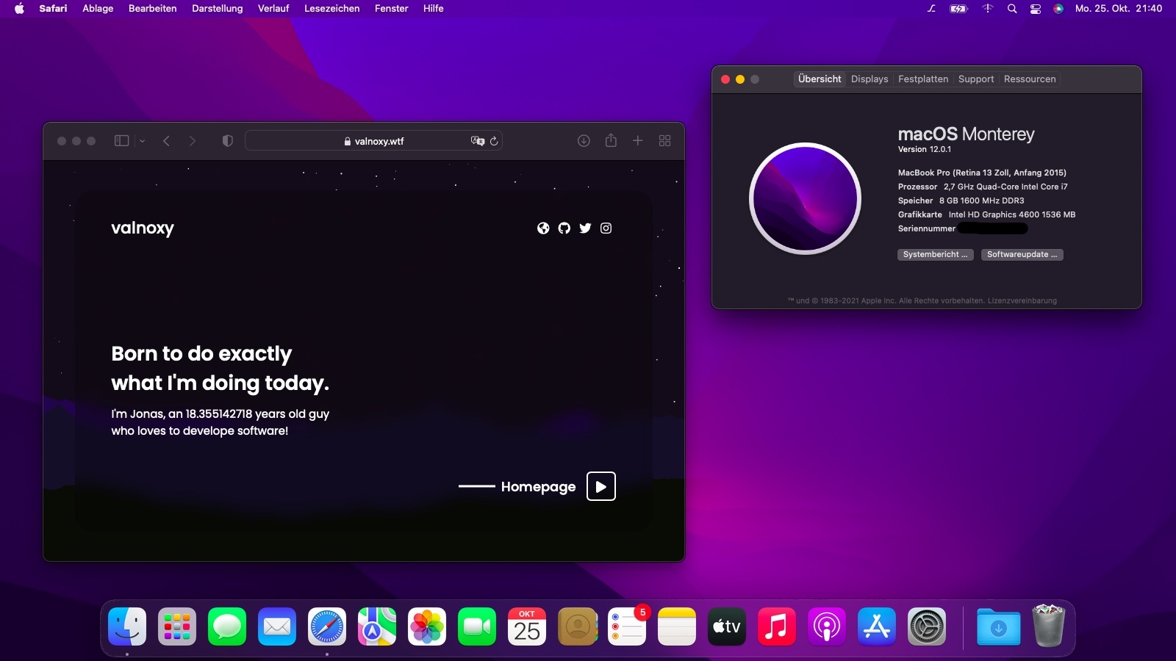The image size is (1176, 661).
Task: Open System Preferences from the Dock
Action: point(927,626)
